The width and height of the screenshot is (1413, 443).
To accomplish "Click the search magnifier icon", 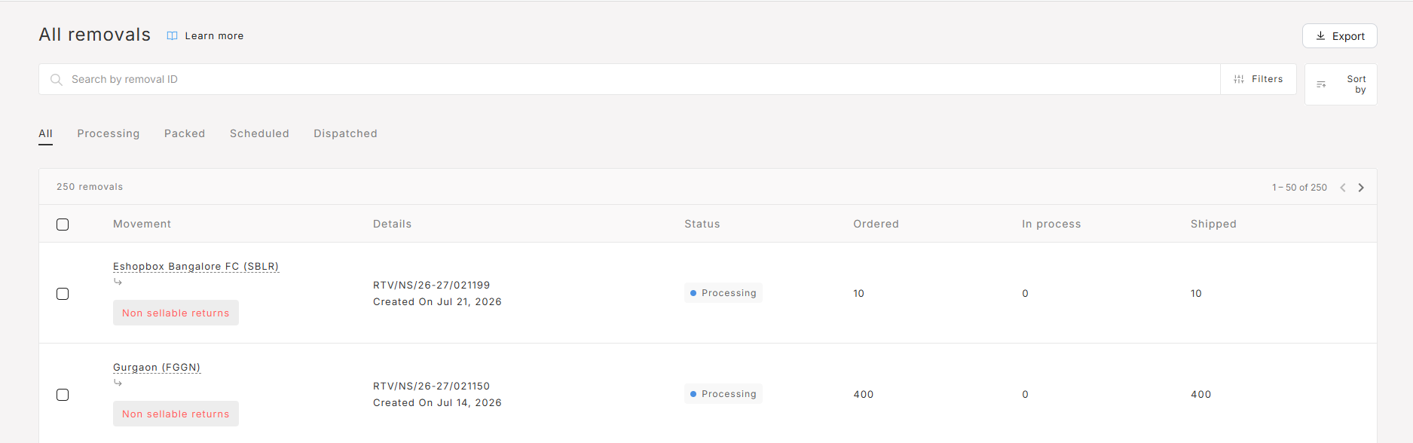I will pyautogui.click(x=57, y=79).
